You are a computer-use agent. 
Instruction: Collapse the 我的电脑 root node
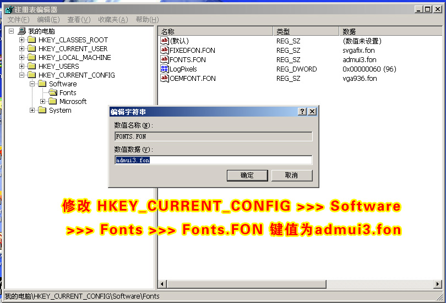tap(11, 31)
